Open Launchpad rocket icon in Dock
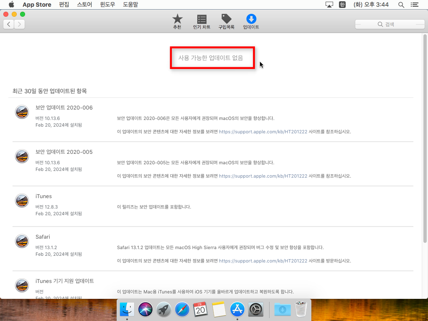The width and height of the screenshot is (428, 321). [164, 310]
